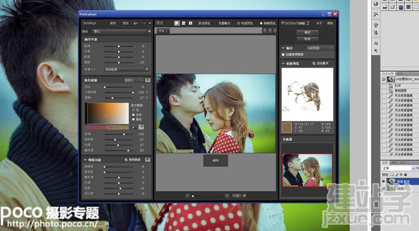Open the preset dropdown under Settings

pos(122,31)
